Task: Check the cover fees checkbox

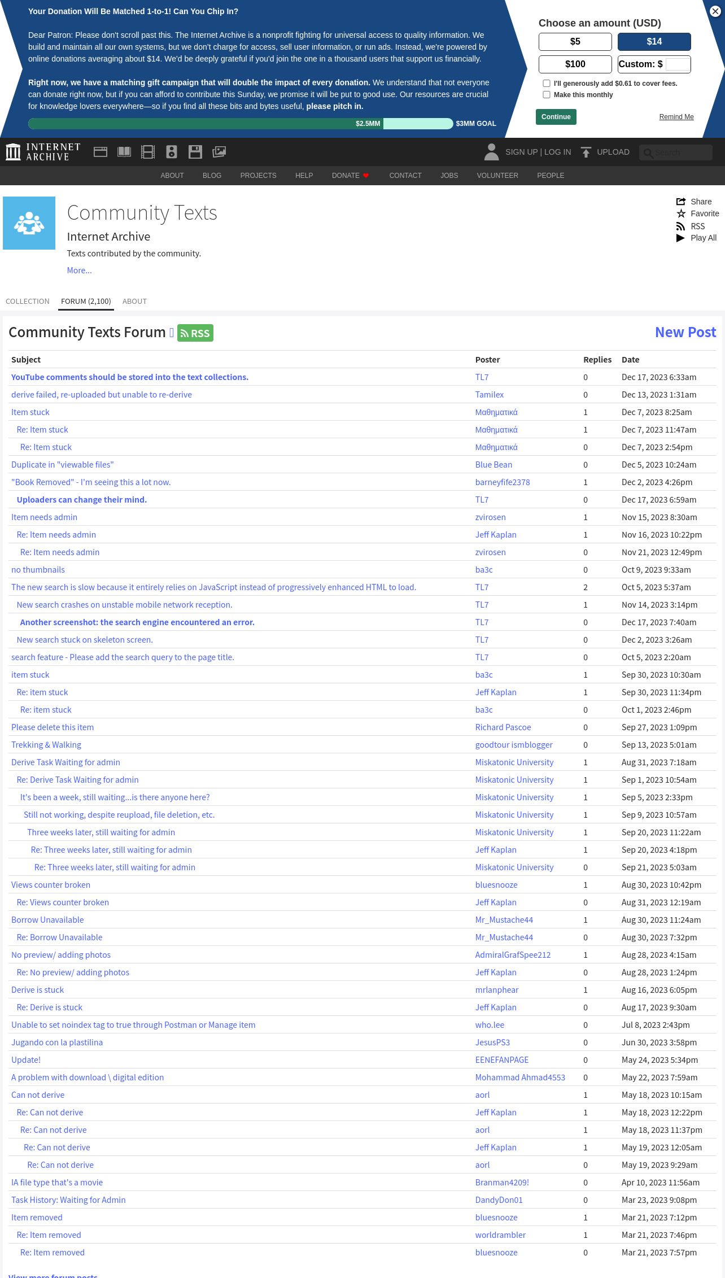Action: [x=547, y=84]
